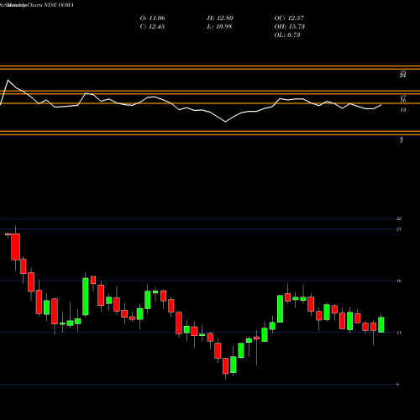Click the price axis label 6

coord(397,385)
